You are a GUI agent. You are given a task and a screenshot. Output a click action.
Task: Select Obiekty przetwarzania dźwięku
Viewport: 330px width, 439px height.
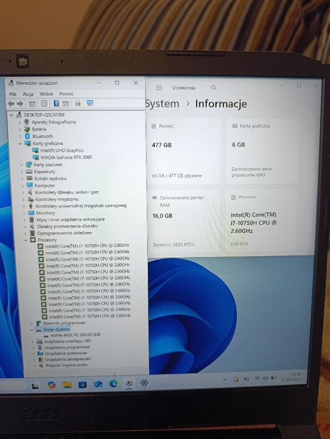coord(68,226)
